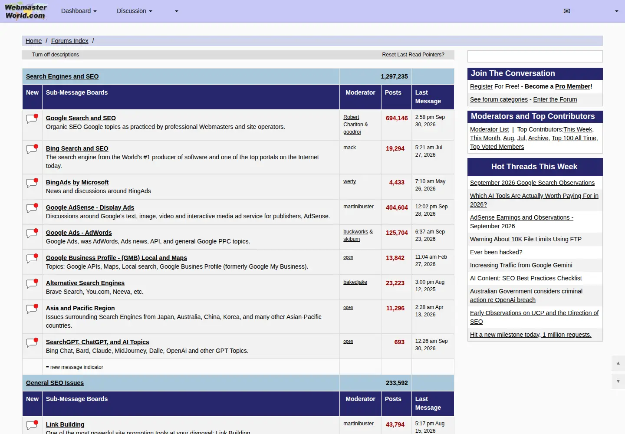Click the scroll-down arrow button
Screen dimensions: 625x434
pyautogui.click(x=618, y=381)
